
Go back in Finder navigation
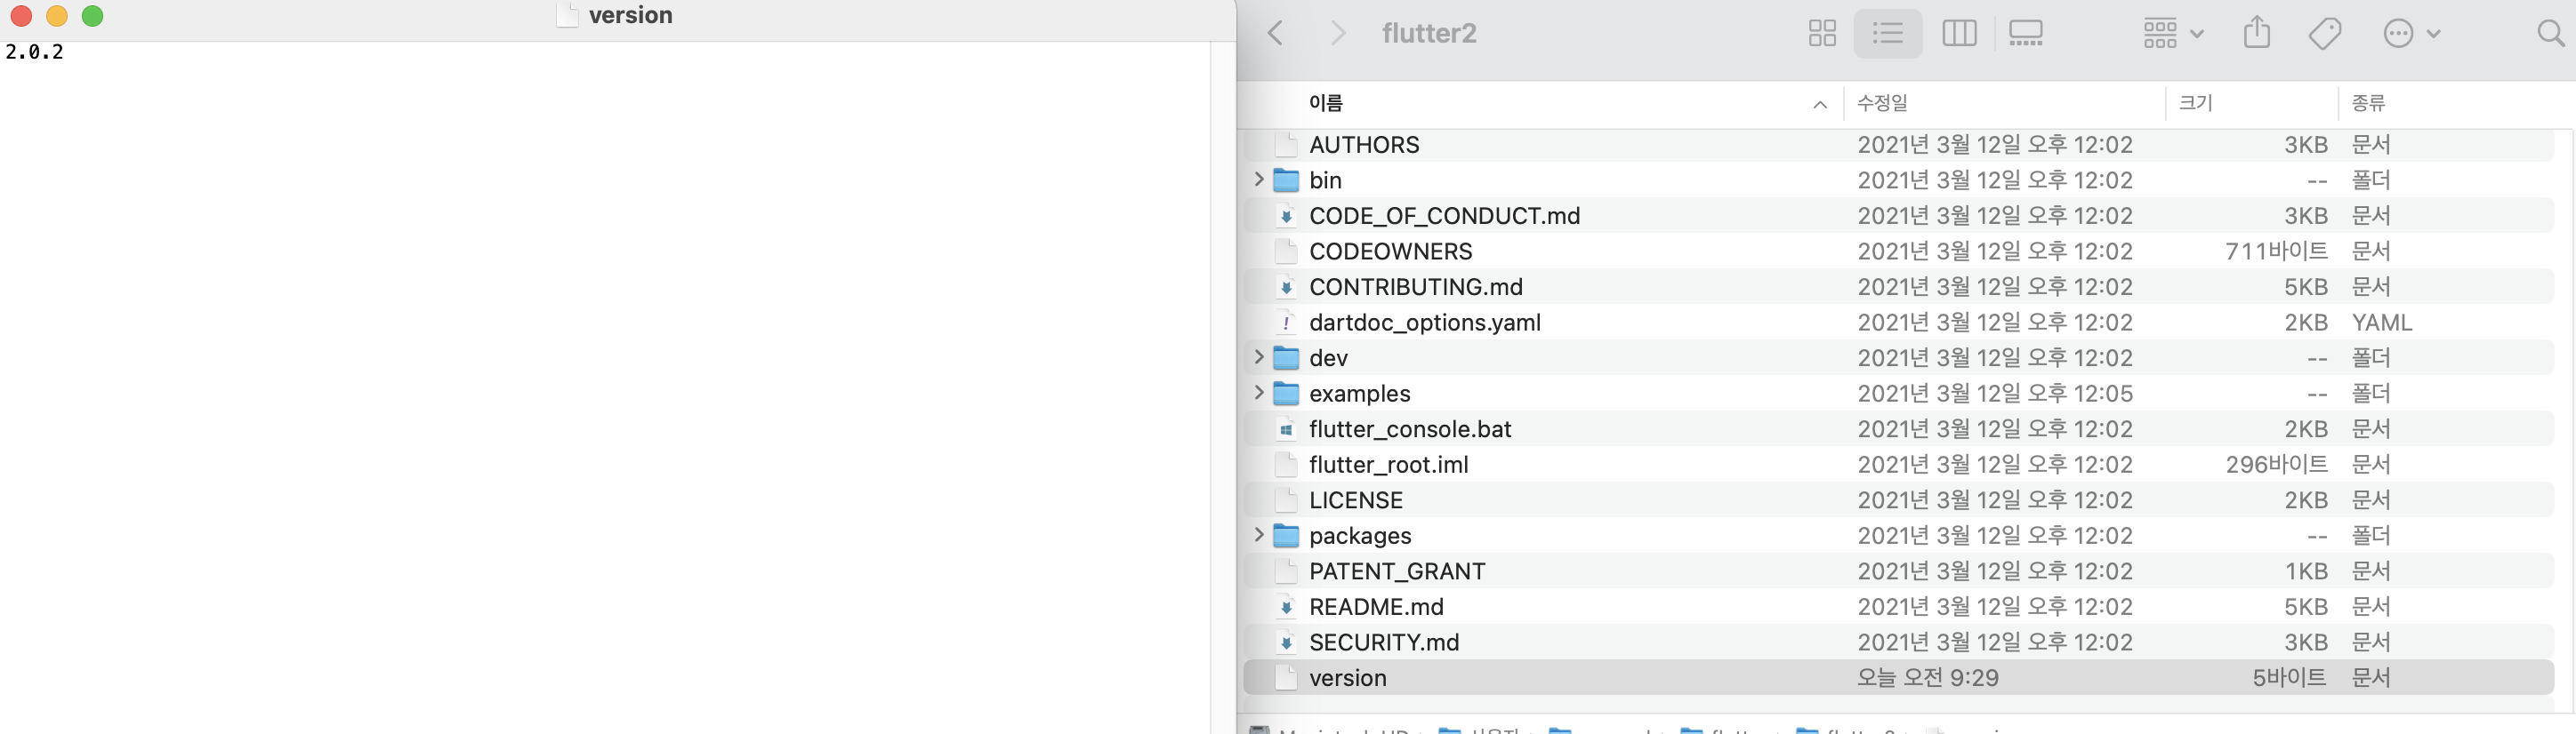(x=1275, y=33)
